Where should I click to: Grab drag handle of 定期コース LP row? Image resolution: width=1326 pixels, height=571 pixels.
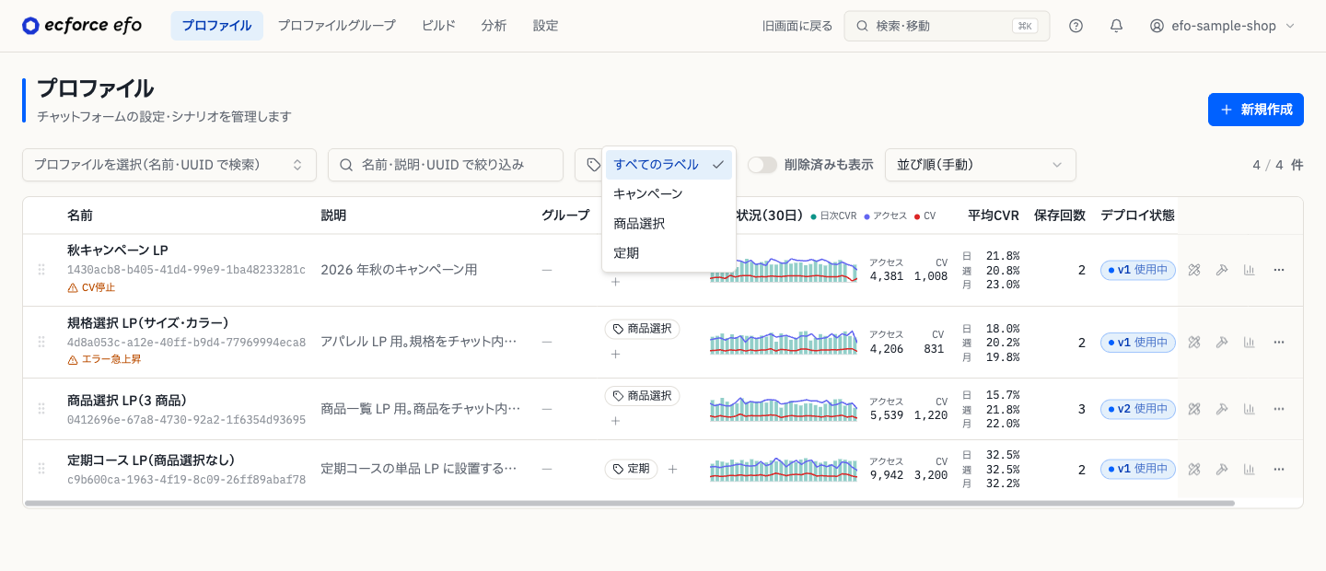(41, 469)
